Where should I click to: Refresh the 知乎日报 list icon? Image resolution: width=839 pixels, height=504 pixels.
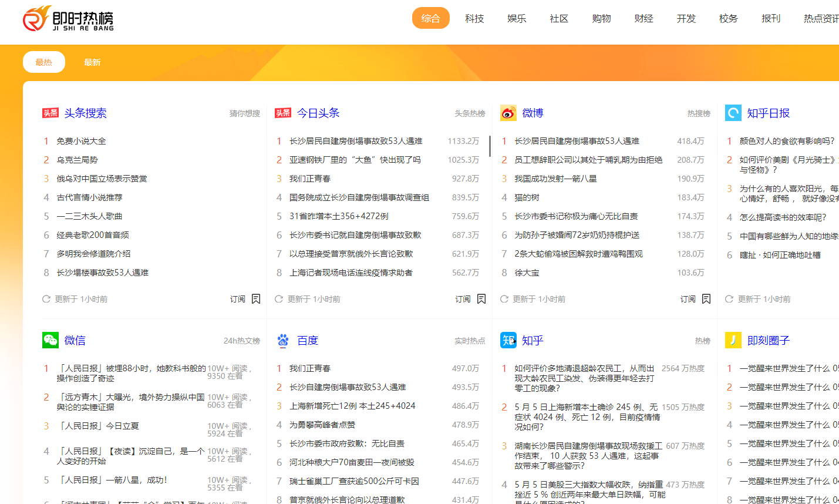point(729,299)
